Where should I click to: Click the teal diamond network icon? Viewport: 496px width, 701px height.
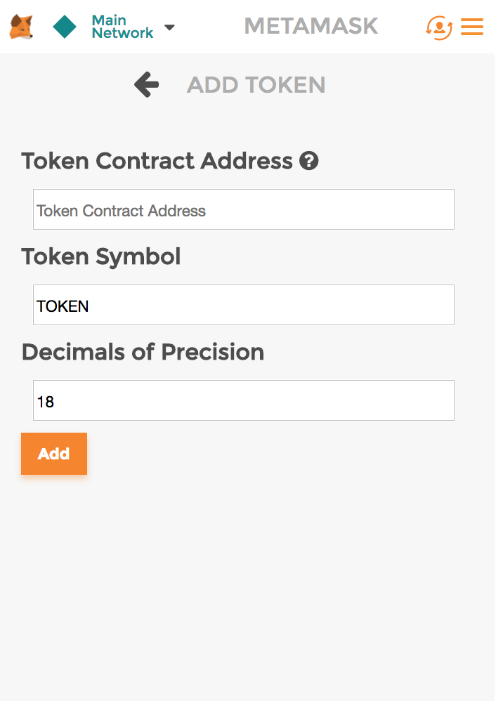[65, 27]
